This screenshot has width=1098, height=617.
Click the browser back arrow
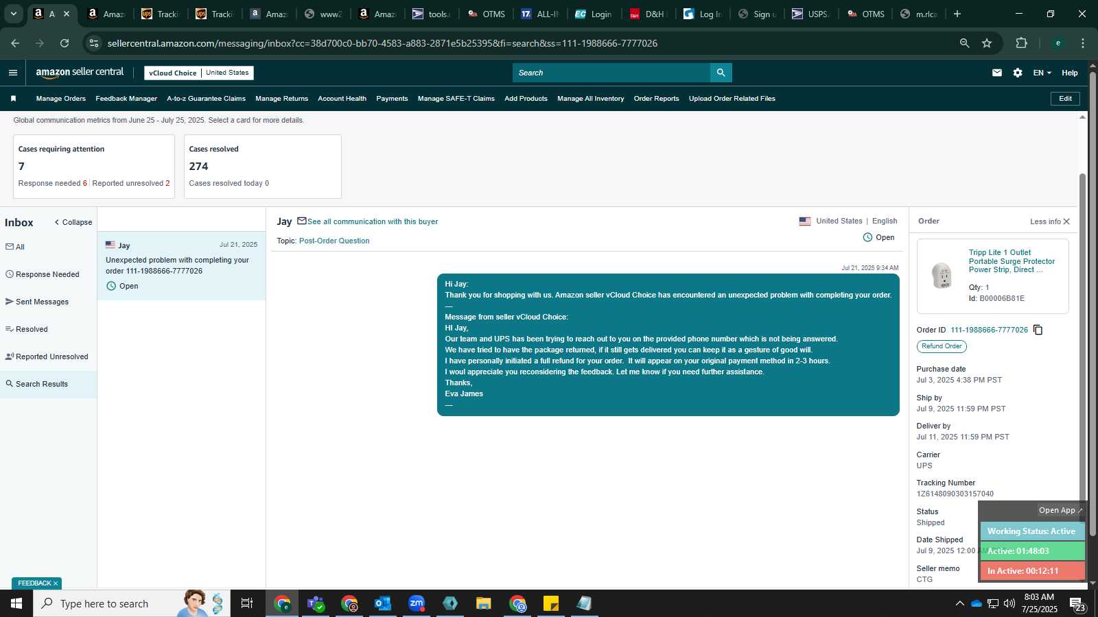(x=15, y=43)
